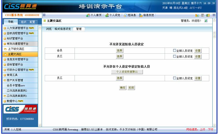Open 短消息 messages in the toolbar
Screen dimensions: 218x134
130,15
